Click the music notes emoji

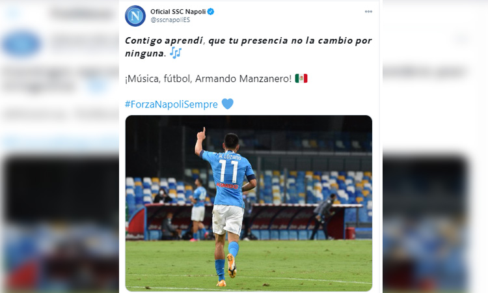click(x=176, y=53)
